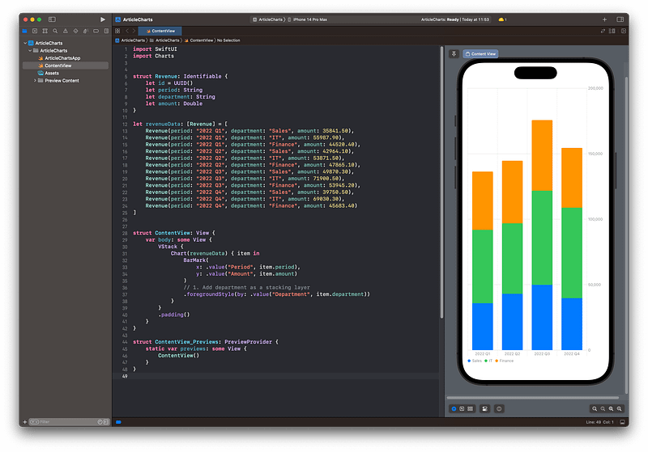
Task: Open the Symbol navigator
Action: pyautogui.click(x=45, y=31)
